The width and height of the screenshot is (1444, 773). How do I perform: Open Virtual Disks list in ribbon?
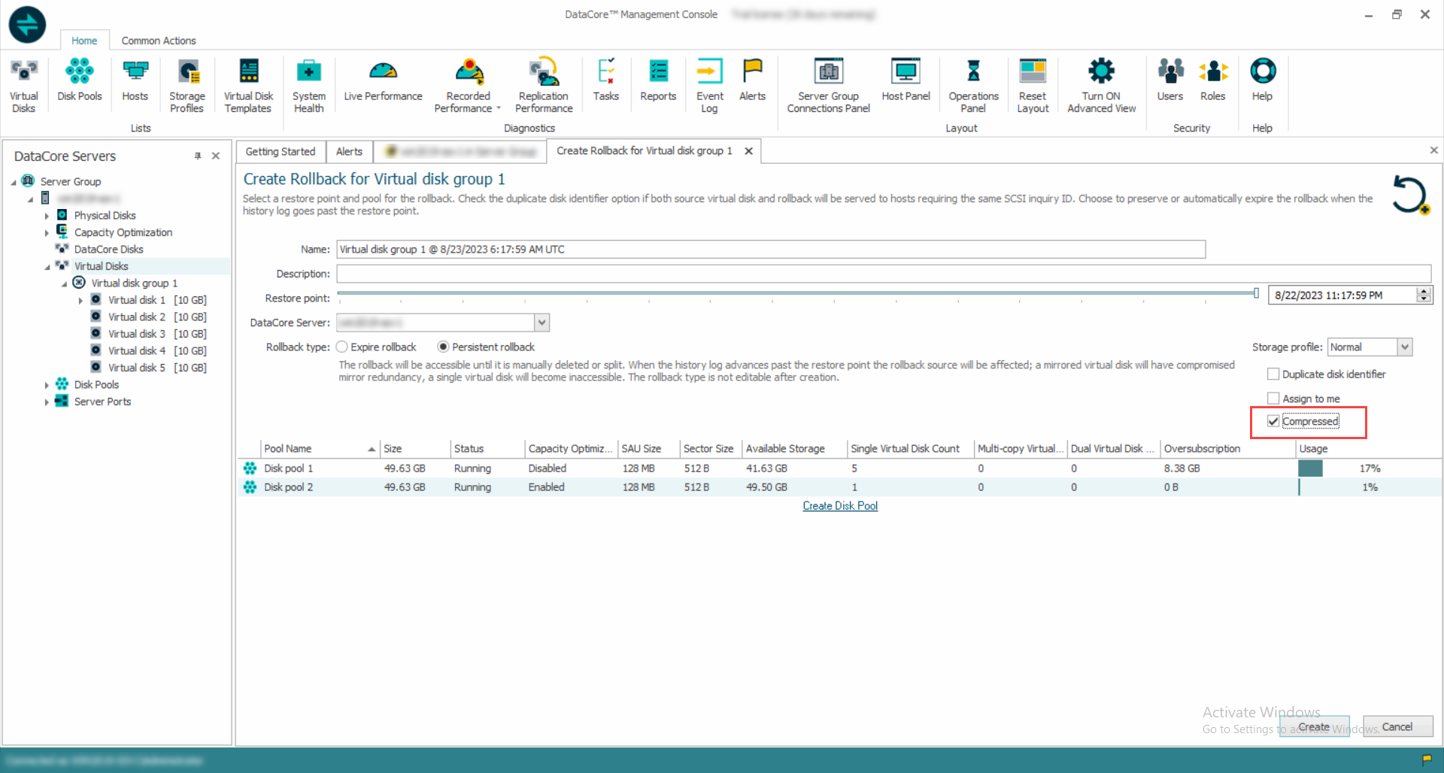point(23,85)
